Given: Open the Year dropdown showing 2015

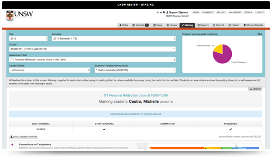Looking at the screenshot, I should tap(28, 38).
